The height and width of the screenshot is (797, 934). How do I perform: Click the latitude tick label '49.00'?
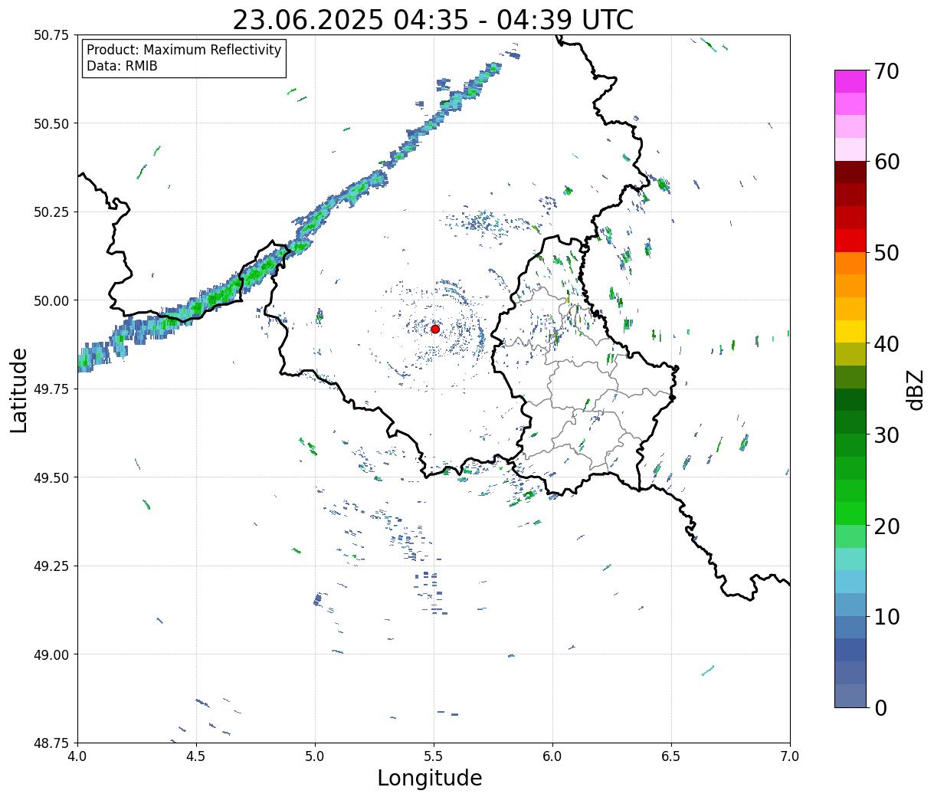51,654
